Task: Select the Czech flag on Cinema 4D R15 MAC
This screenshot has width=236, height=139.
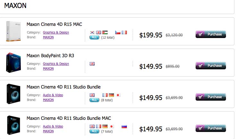Action: (118, 32)
